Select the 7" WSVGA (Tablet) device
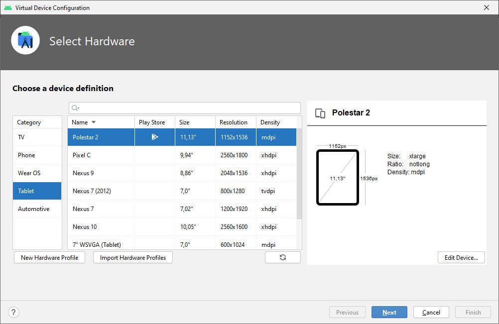Viewport: 499px width, 324px height. (182, 243)
